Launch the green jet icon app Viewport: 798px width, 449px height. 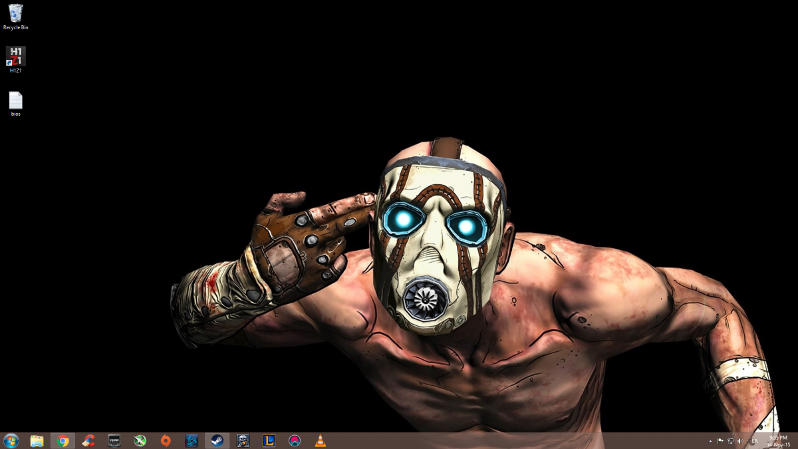(140, 441)
